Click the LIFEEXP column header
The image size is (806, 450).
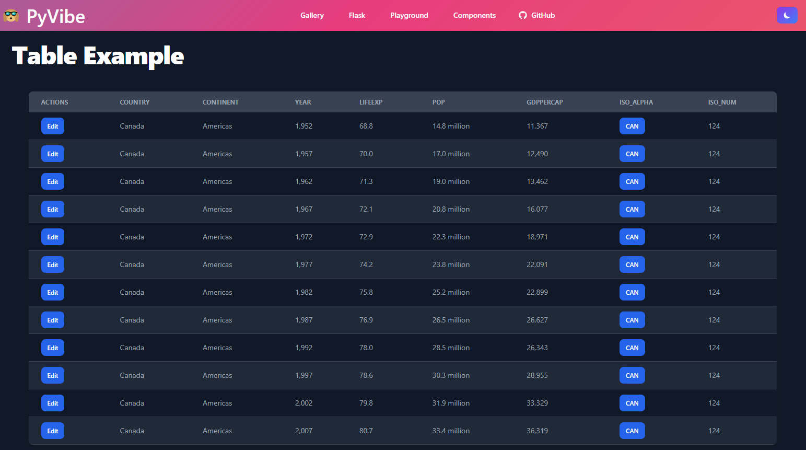click(371, 102)
